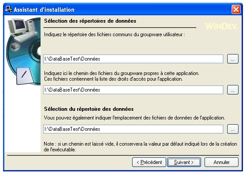Click the Sélection du répertoire des données heading
246x174 pixels.
[x=89, y=109]
